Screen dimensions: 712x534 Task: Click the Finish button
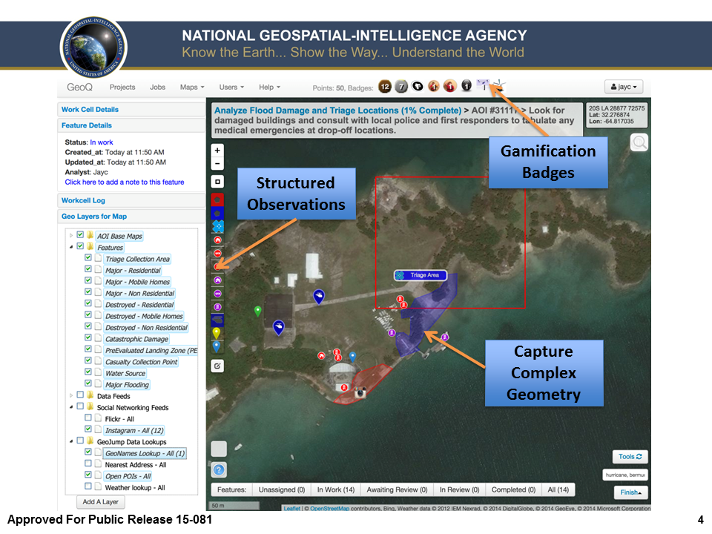pos(630,492)
